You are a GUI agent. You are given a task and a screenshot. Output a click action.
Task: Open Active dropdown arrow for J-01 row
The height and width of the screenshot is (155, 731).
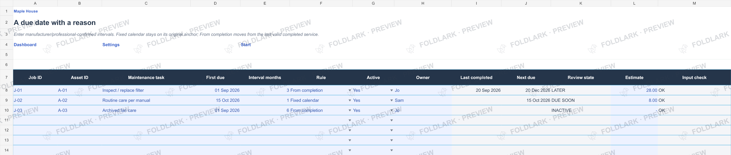click(x=392, y=90)
